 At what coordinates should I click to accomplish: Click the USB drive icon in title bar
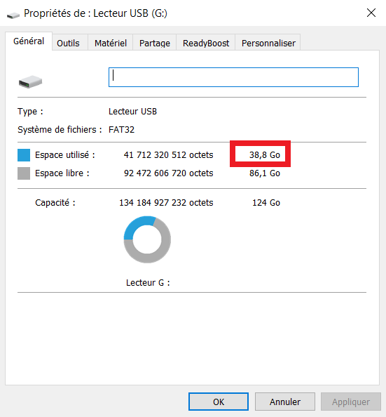coord(13,15)
